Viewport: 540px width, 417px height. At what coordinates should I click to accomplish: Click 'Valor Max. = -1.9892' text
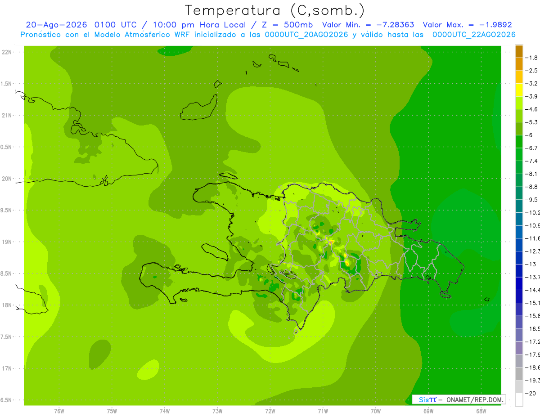[468, 25]
